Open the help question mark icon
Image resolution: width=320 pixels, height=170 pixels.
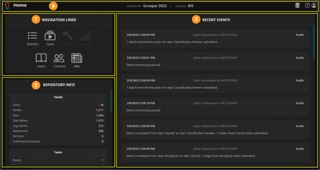point(307,6)
